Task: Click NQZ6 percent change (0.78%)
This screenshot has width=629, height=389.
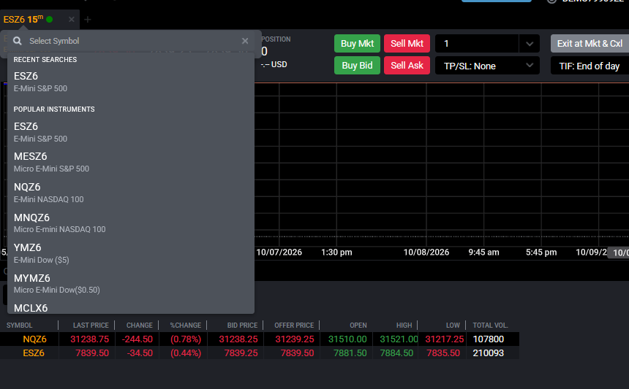Action: pyautogui.click(x=186, y=339)
